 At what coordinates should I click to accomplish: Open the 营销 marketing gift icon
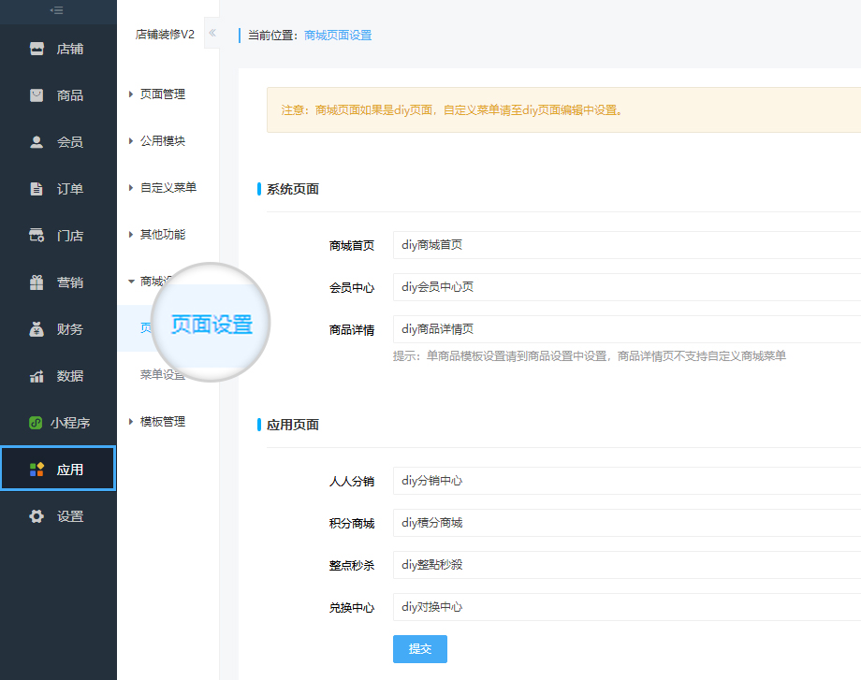tap(36, 282)
